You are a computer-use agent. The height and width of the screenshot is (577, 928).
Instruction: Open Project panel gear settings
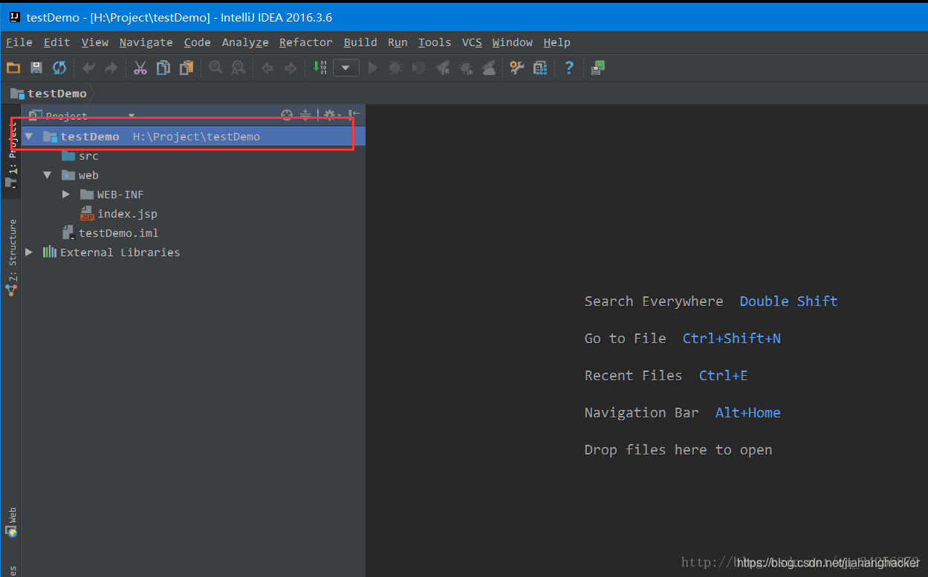pyautogui.click(x=331, y=115)
